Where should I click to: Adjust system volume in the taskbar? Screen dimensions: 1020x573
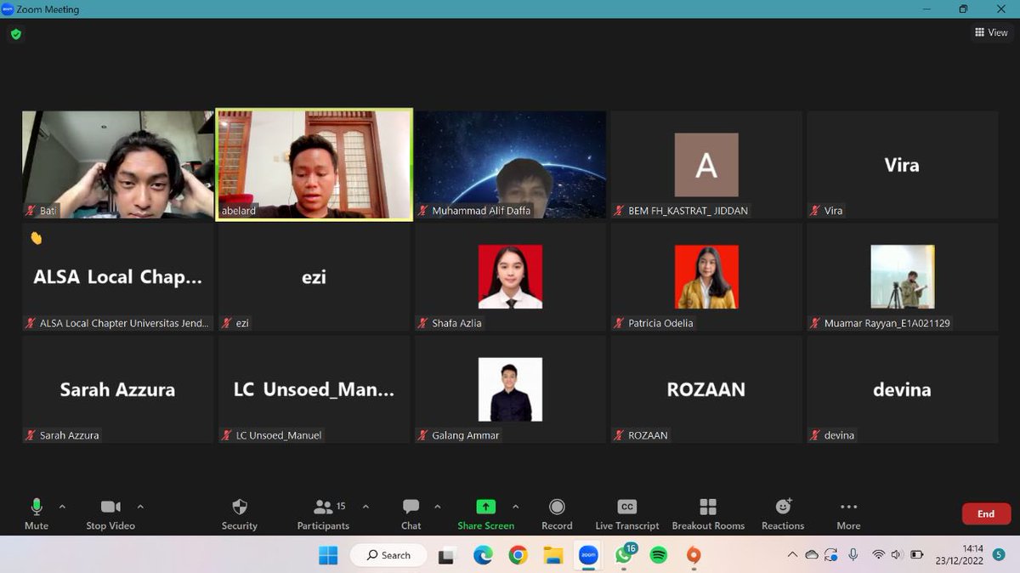coord(895,555)
